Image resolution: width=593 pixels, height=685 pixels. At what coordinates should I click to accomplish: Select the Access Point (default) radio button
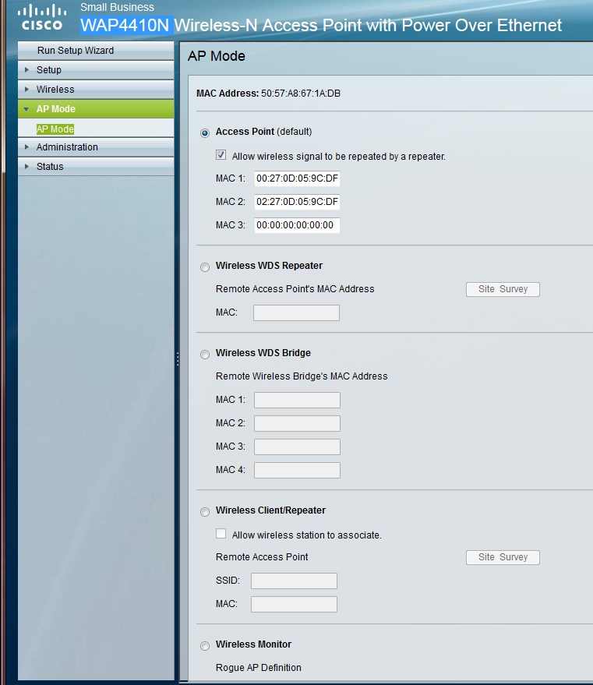[205, 132]
